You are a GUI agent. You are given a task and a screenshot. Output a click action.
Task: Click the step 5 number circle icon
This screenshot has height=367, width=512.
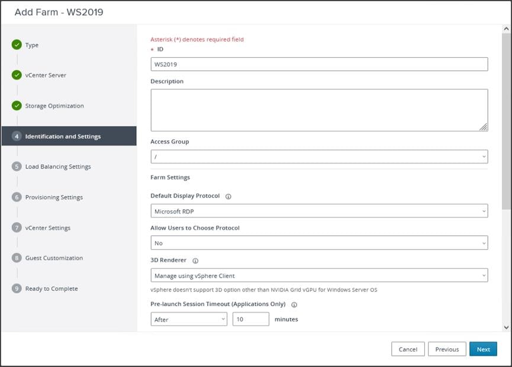(x=17, y=167)
